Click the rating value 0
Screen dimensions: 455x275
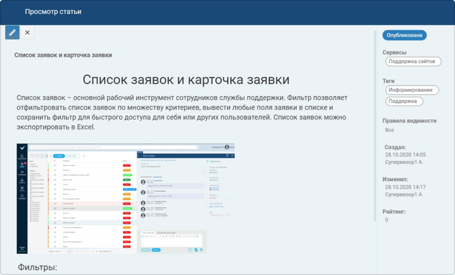click(x=386, y=220)
